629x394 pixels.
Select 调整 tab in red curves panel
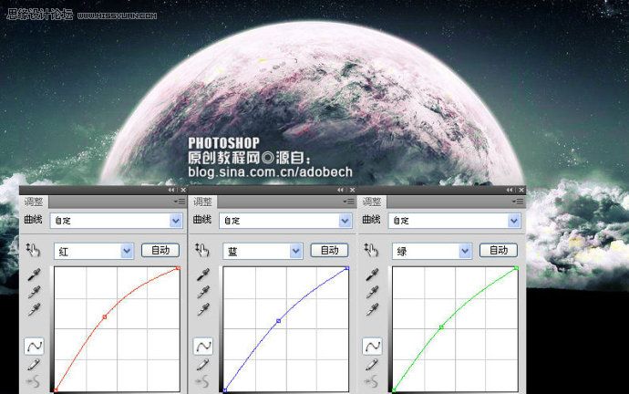34,202
